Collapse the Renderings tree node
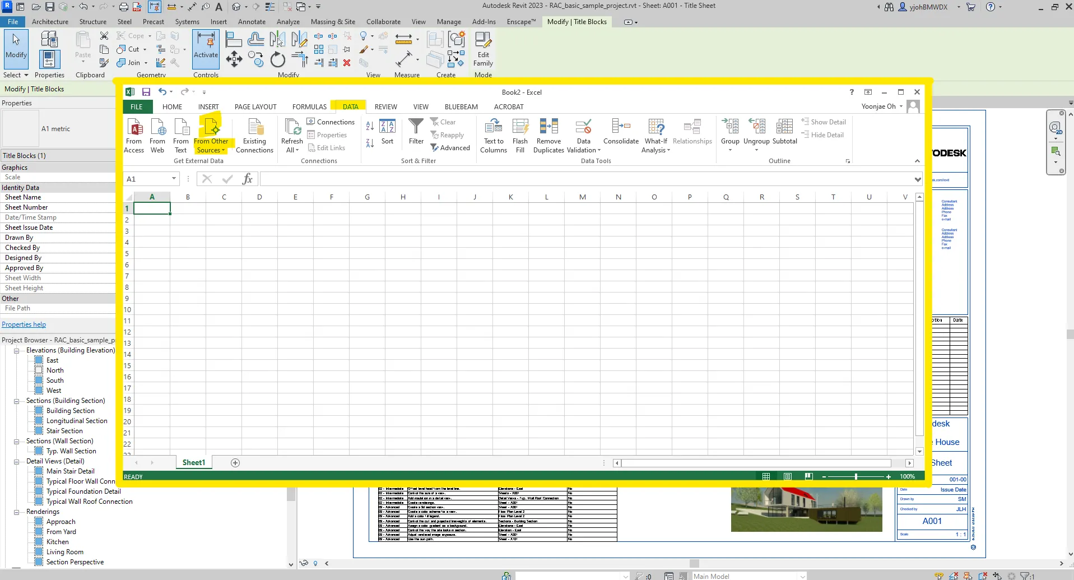1074x580 pixels. click(x=17, y=512)
